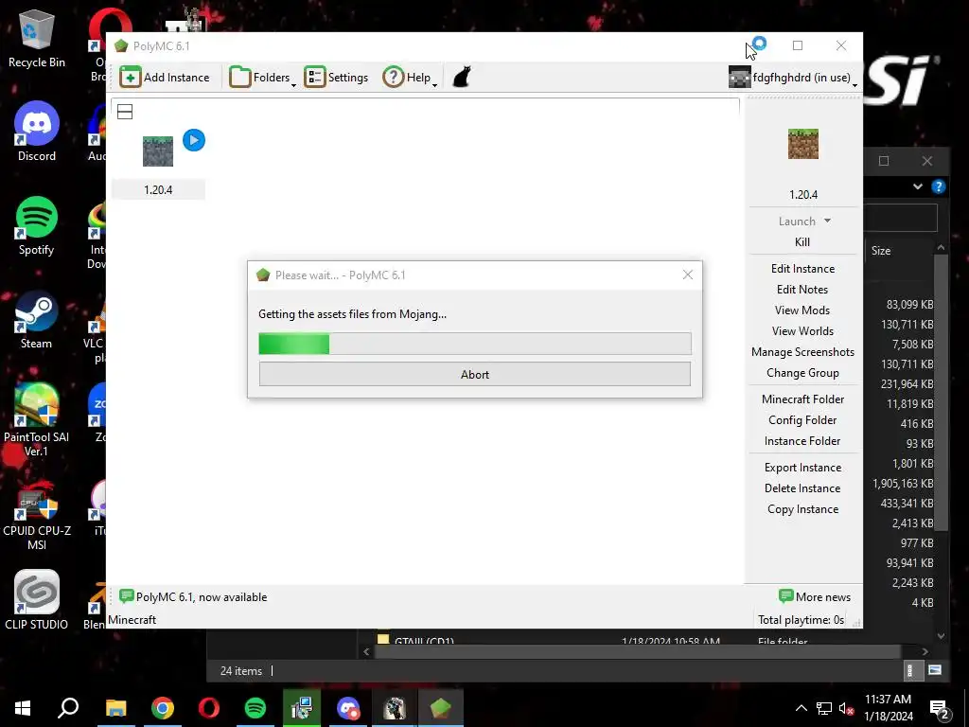Viewport: 969px width, 727px height.
Task: Open PolyMC Settings
Action: point(336,78)
